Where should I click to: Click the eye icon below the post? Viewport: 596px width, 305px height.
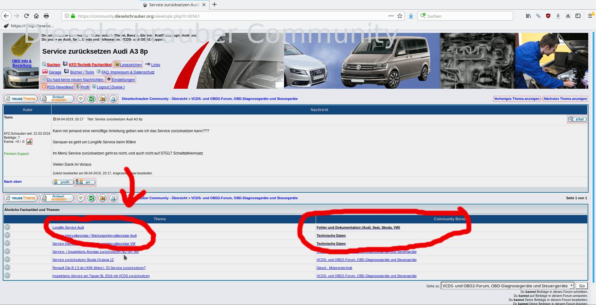click(81, 198)
